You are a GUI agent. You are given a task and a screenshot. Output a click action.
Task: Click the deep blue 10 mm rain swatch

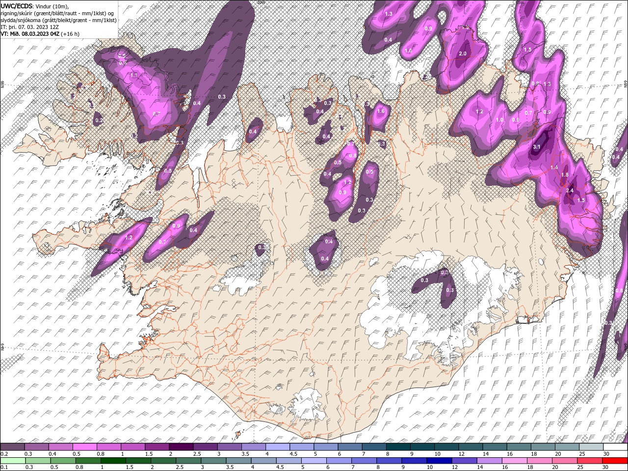[x=439, y=460]
